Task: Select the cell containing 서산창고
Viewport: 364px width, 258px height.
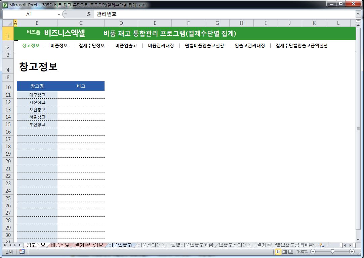Action: coord(37,102)
